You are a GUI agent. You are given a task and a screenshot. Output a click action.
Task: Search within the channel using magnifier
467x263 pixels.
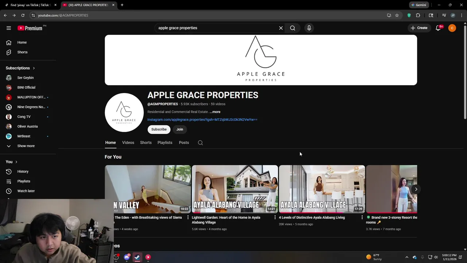point(200,143)
